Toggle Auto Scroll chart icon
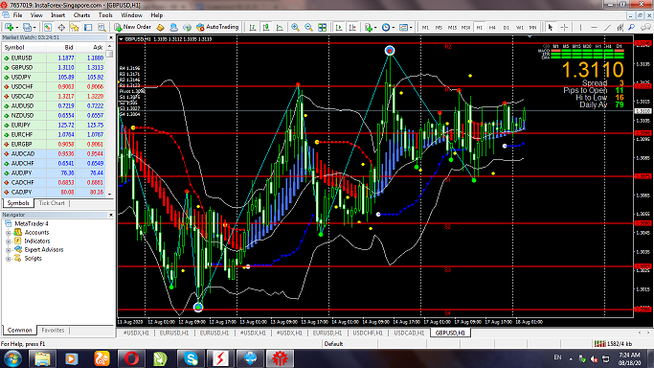 [x=339, y=27]
